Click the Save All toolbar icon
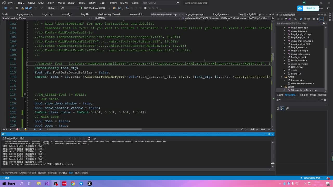Screen dimensions: 333x187 point(30,8)
